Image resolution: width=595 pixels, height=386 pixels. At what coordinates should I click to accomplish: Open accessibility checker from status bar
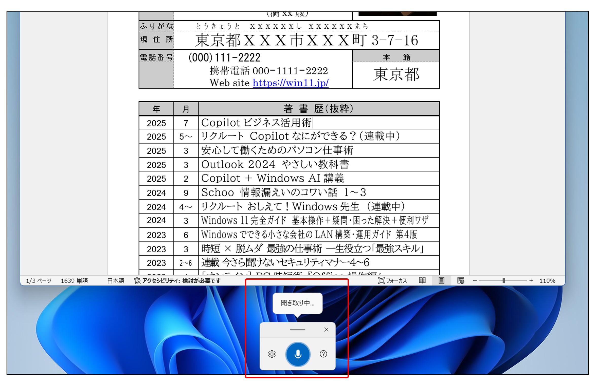coord(177,281)
